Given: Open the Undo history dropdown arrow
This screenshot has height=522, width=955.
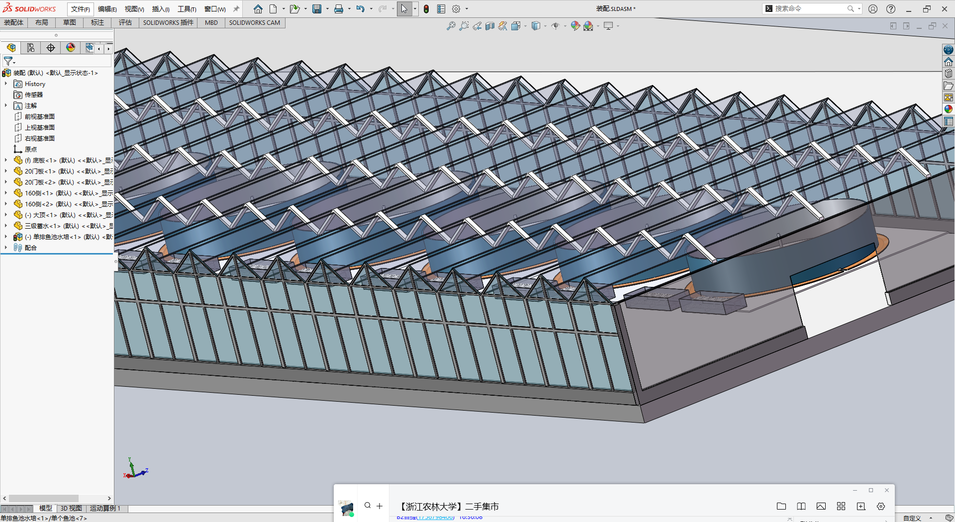Looking at the screenshot, I should (371, 9).
